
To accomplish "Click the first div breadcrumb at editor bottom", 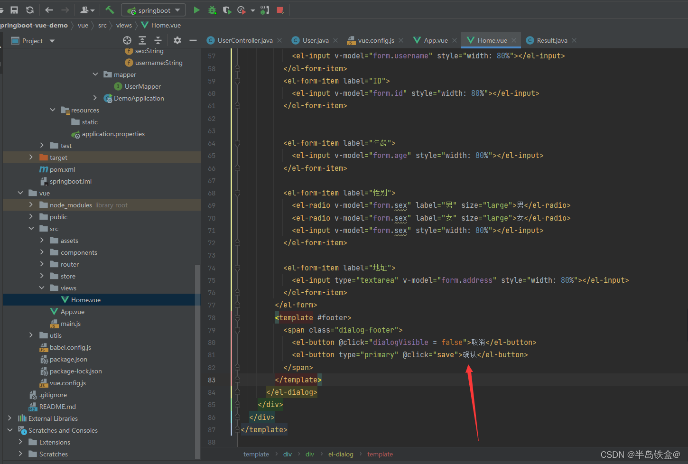I will pyautogui.click(x=288, y=454).
